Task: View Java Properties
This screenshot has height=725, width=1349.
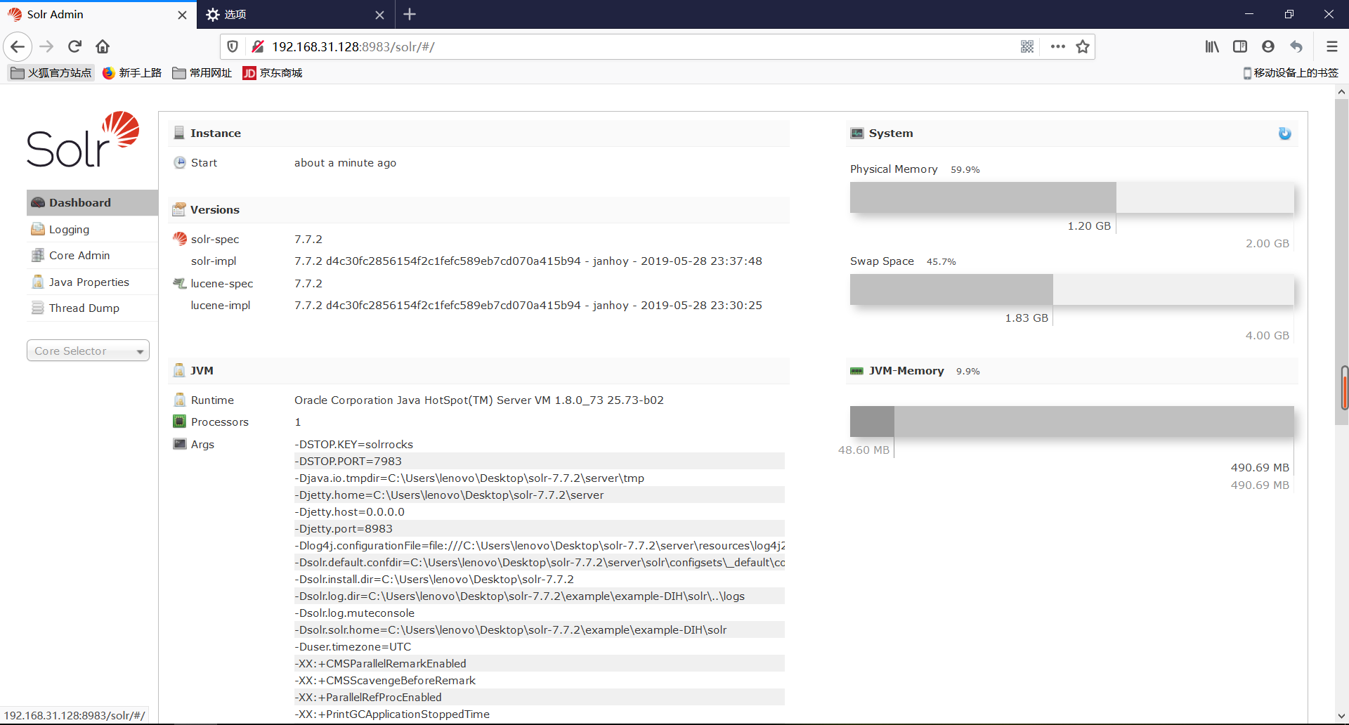Action: pyautogui.click(x=92, y=282)
